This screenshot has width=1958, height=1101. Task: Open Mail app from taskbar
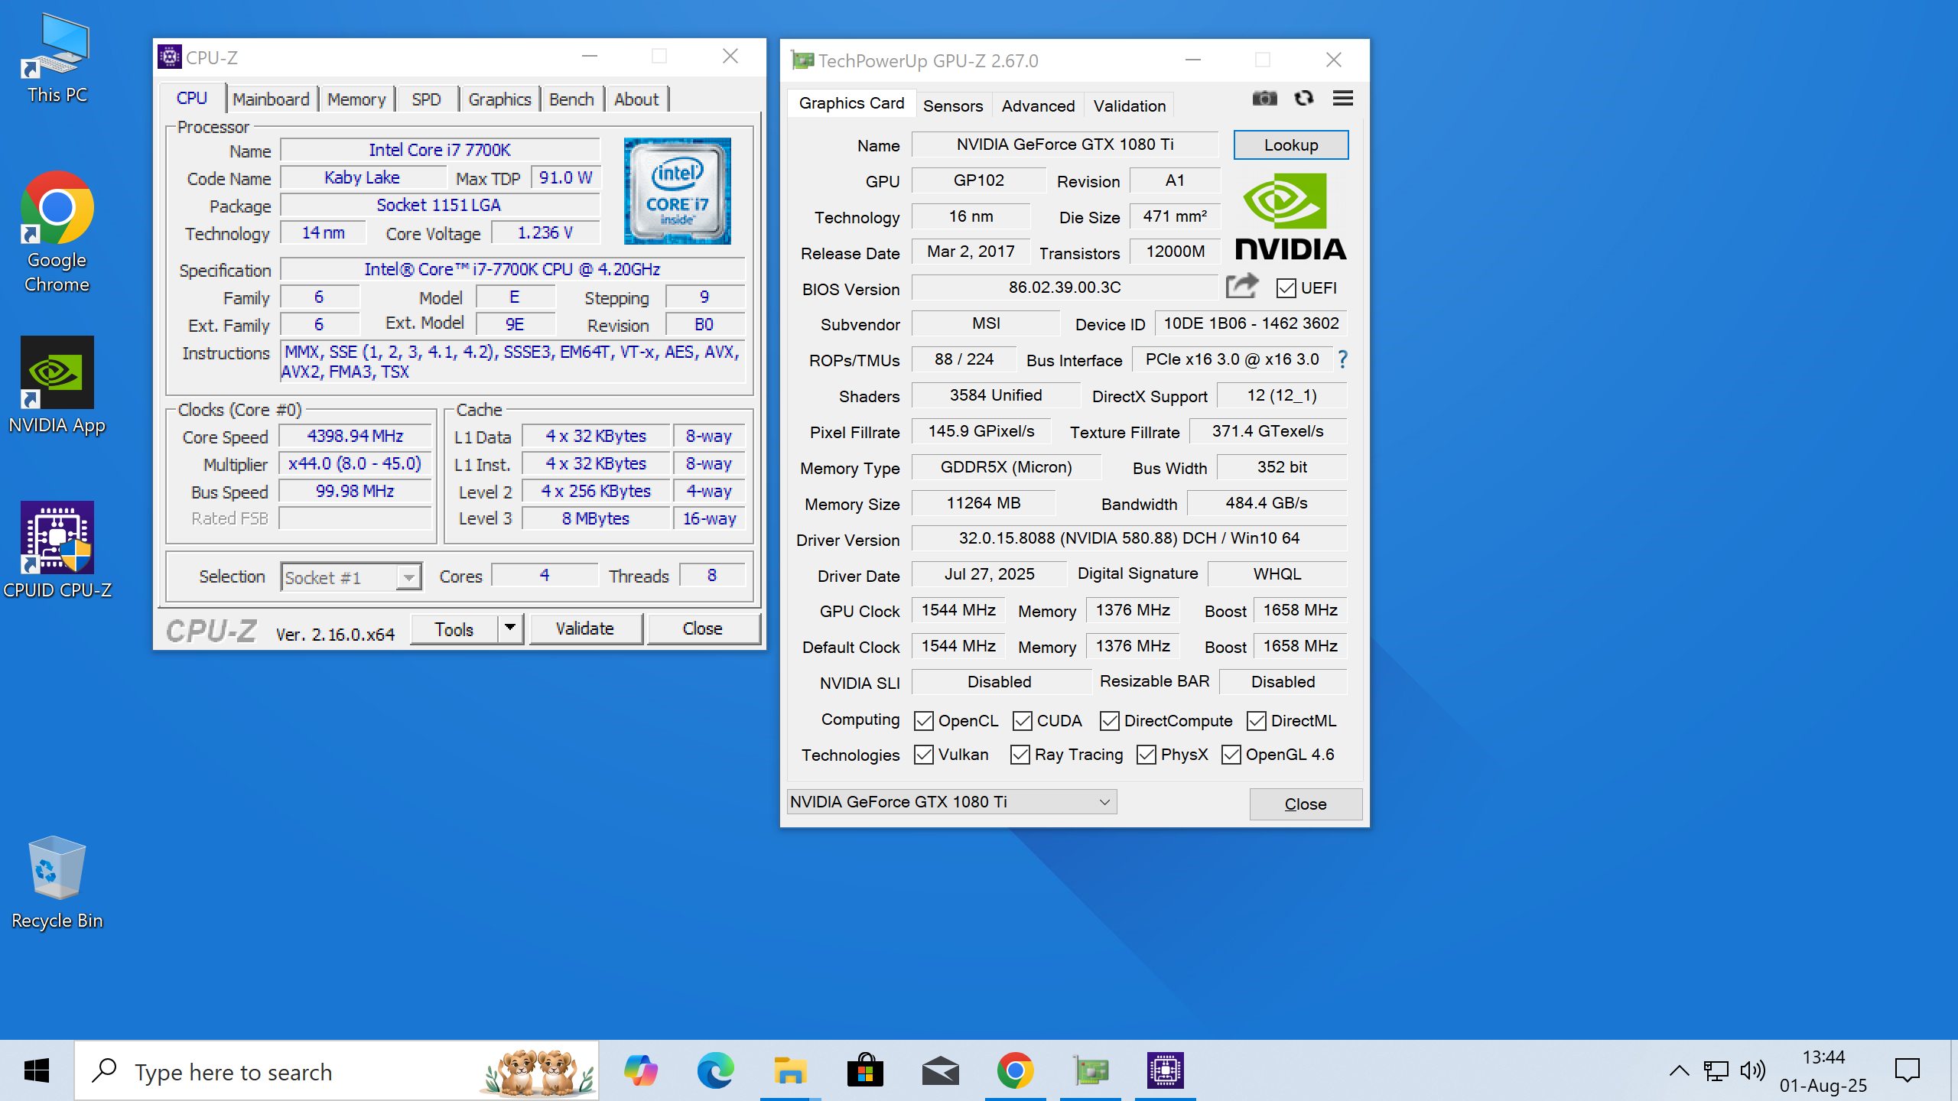[x=940, y=1070]
